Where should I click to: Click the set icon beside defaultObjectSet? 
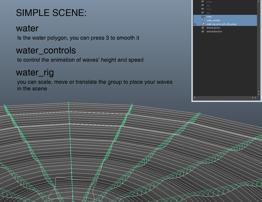click(203, 32)
